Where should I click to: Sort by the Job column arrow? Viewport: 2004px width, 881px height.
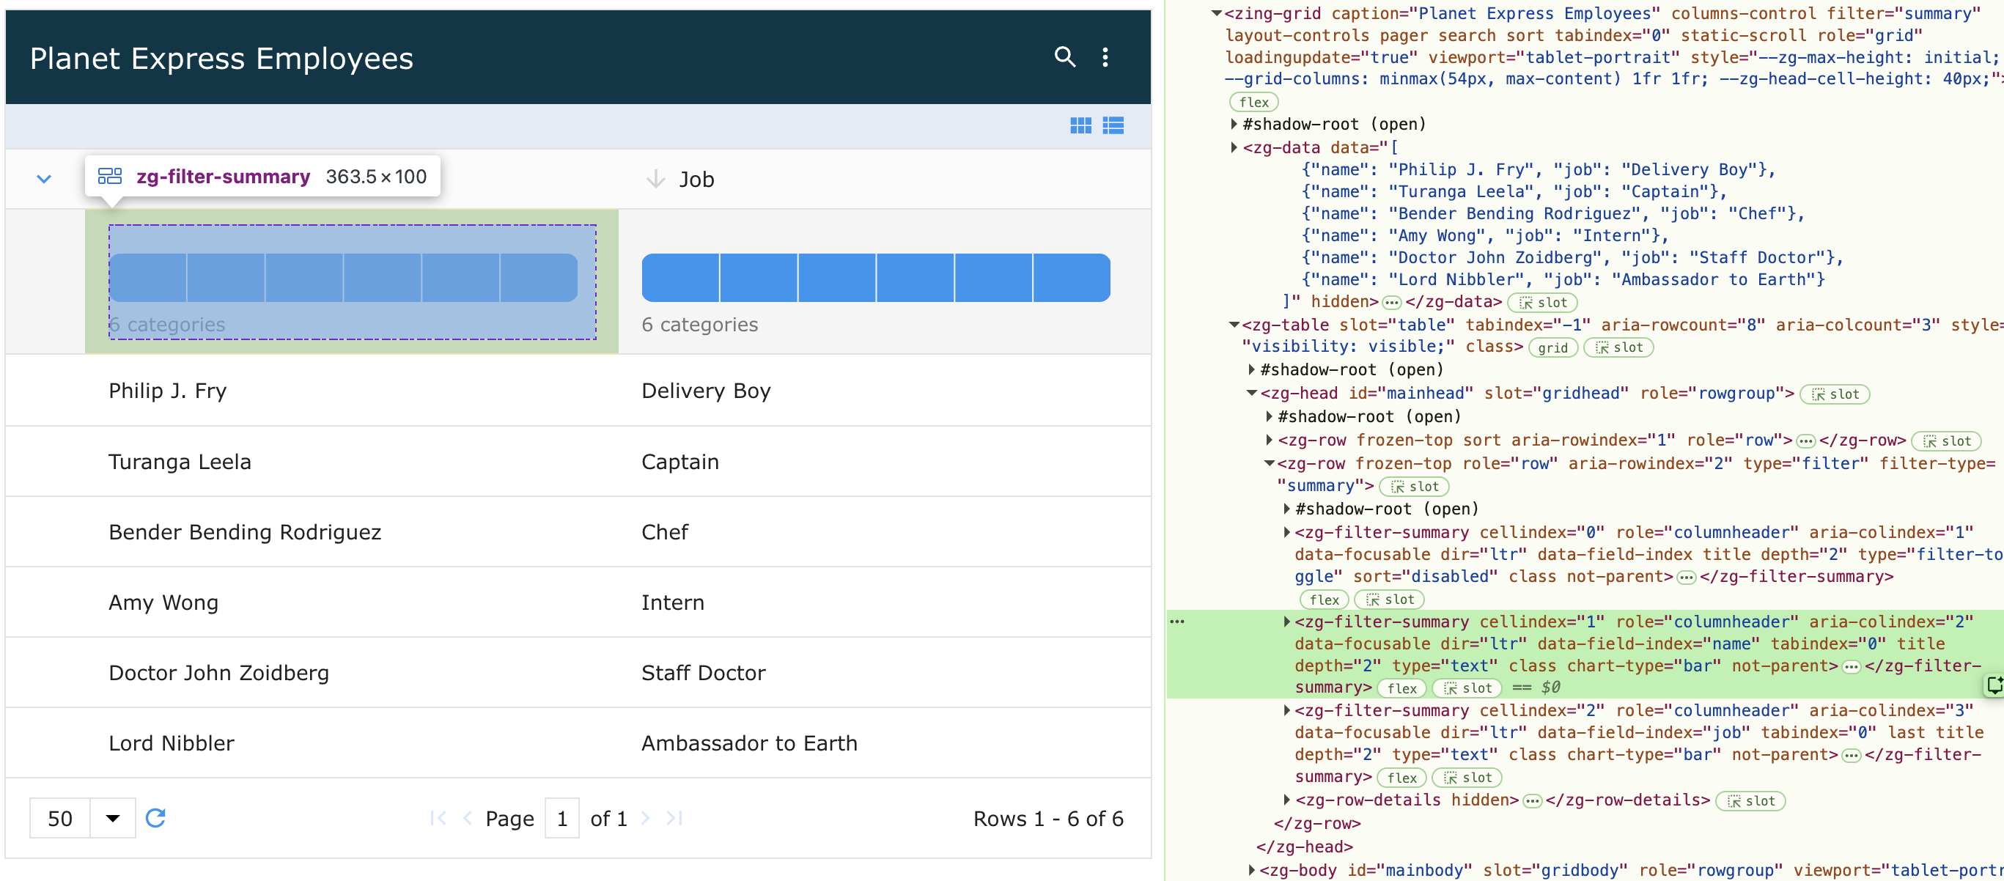[x=655, y=179]
